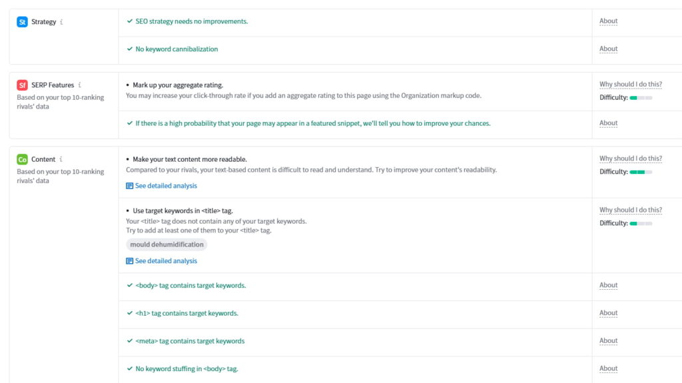
Task: Open See detailed analysis under title tag recommendation
Action: coord(166,261)
